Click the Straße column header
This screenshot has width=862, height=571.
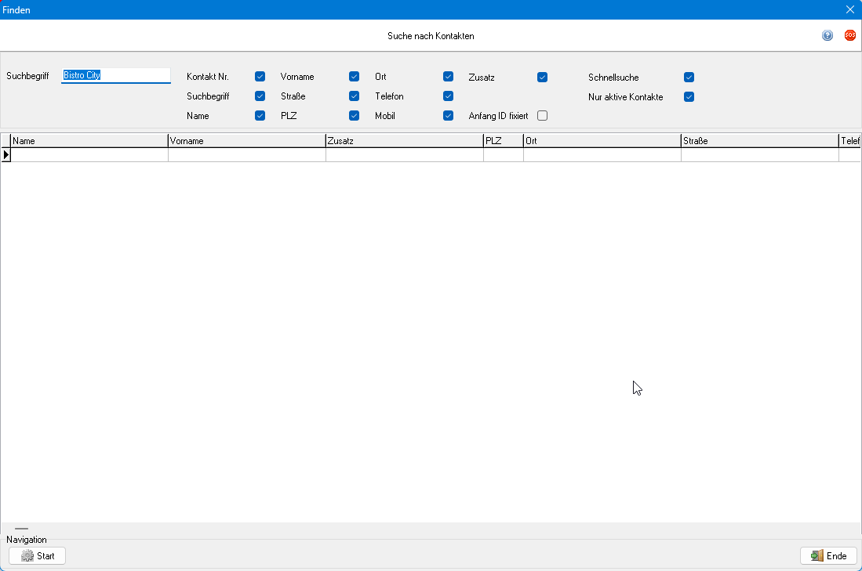[759, 141]
